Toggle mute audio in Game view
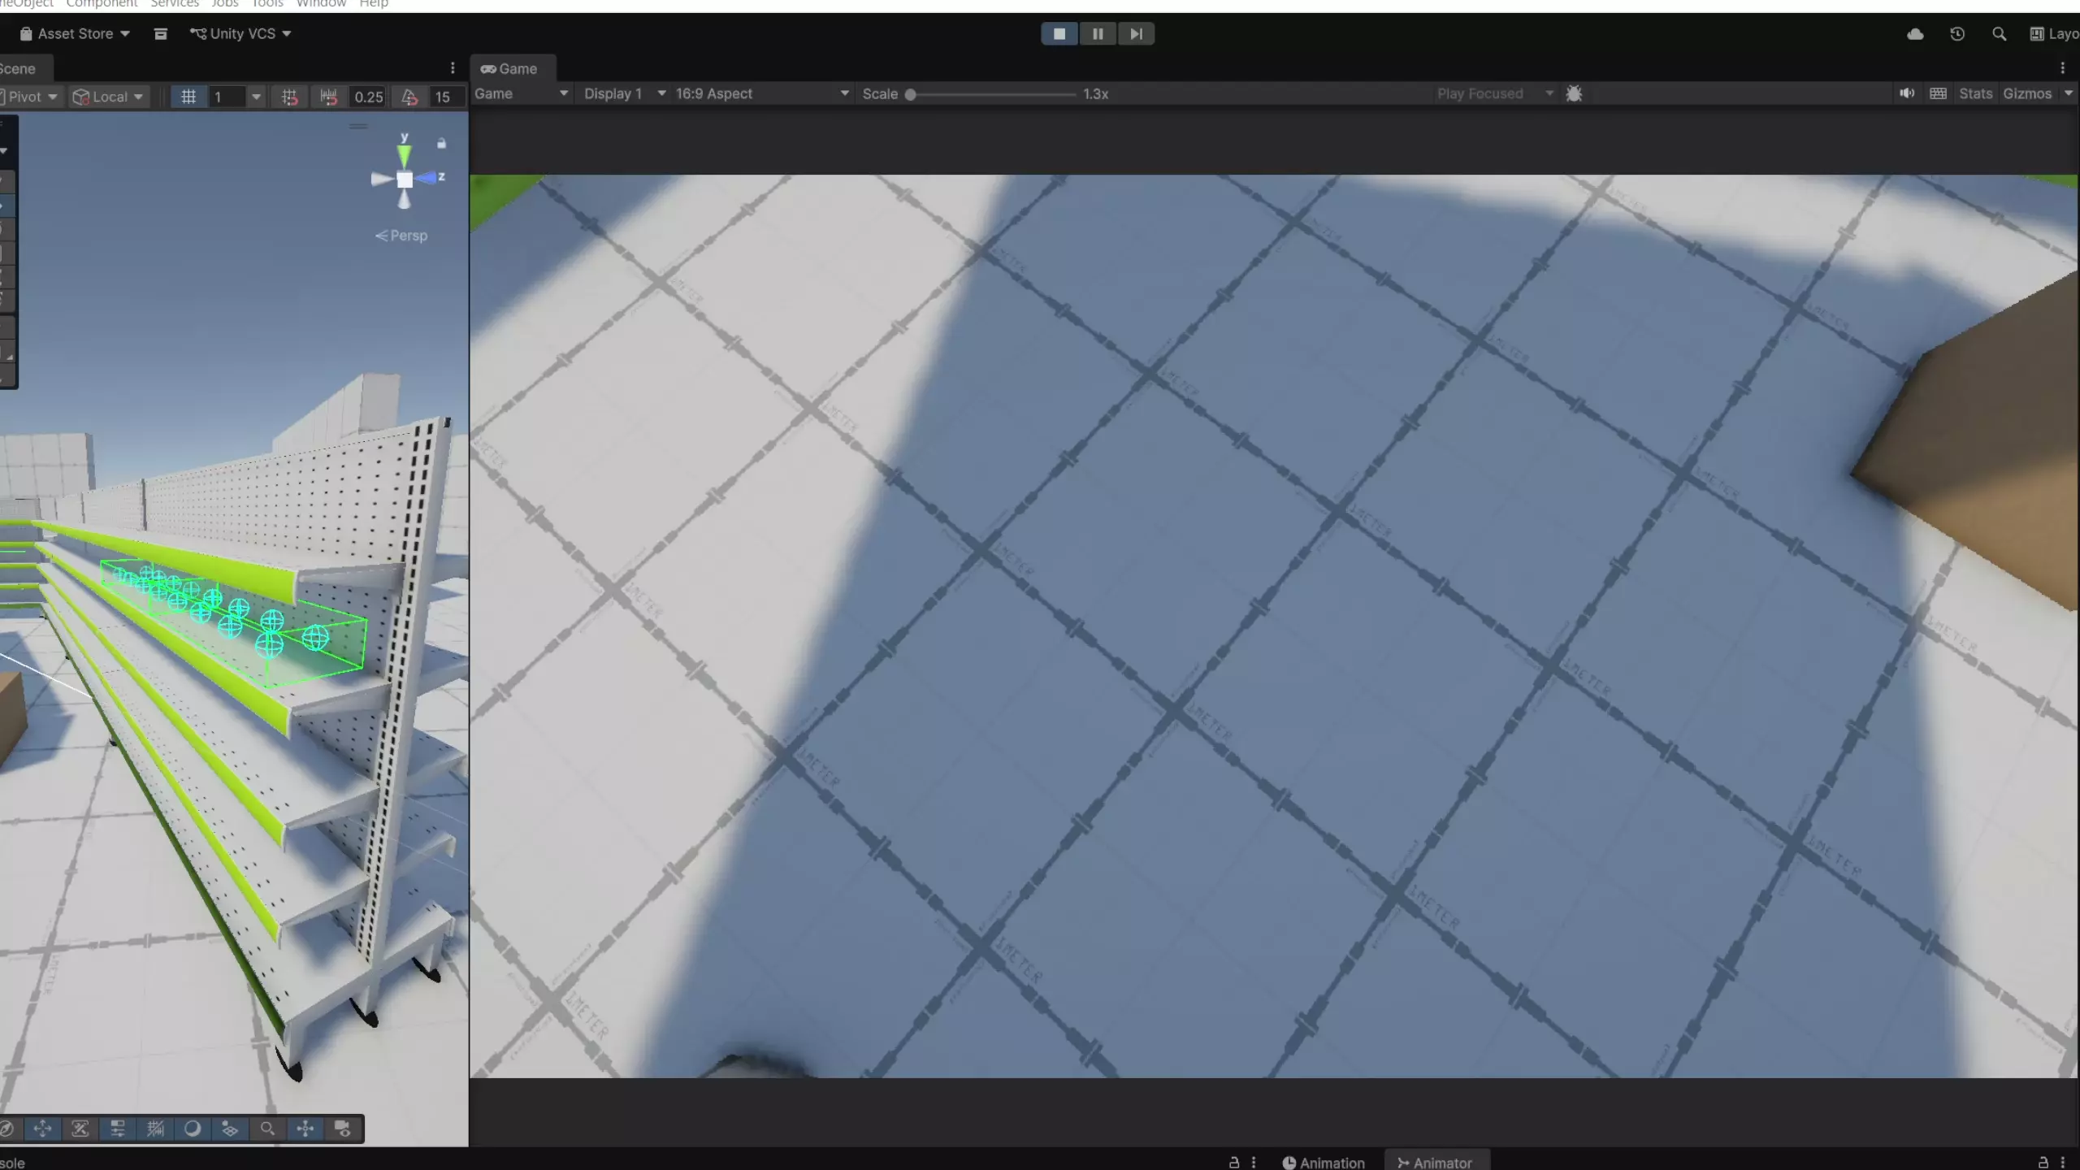 point(1907,93)
